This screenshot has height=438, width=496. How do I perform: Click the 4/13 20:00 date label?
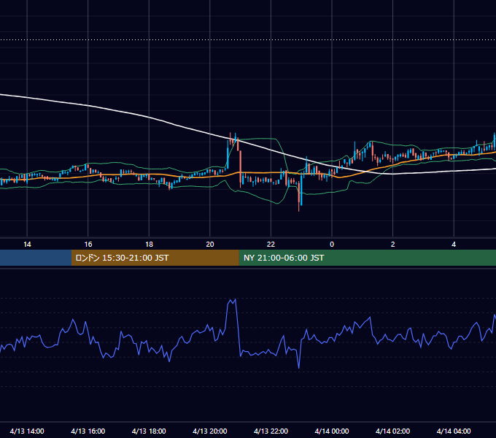click(210, 431)
